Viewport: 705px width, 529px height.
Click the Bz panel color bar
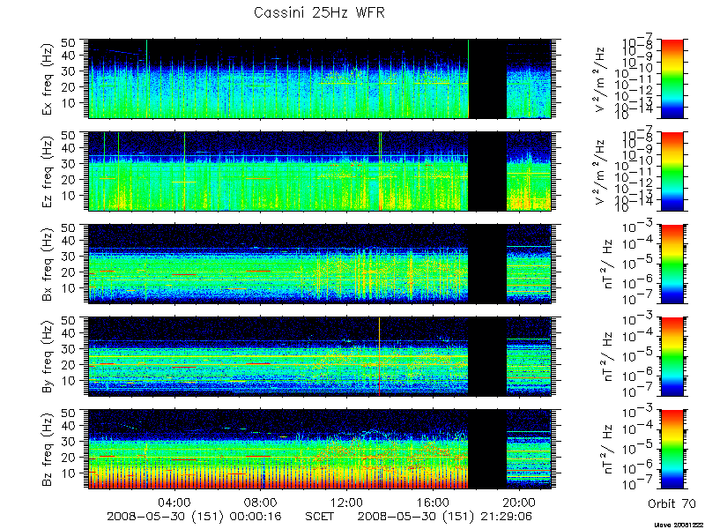point(672,450)
